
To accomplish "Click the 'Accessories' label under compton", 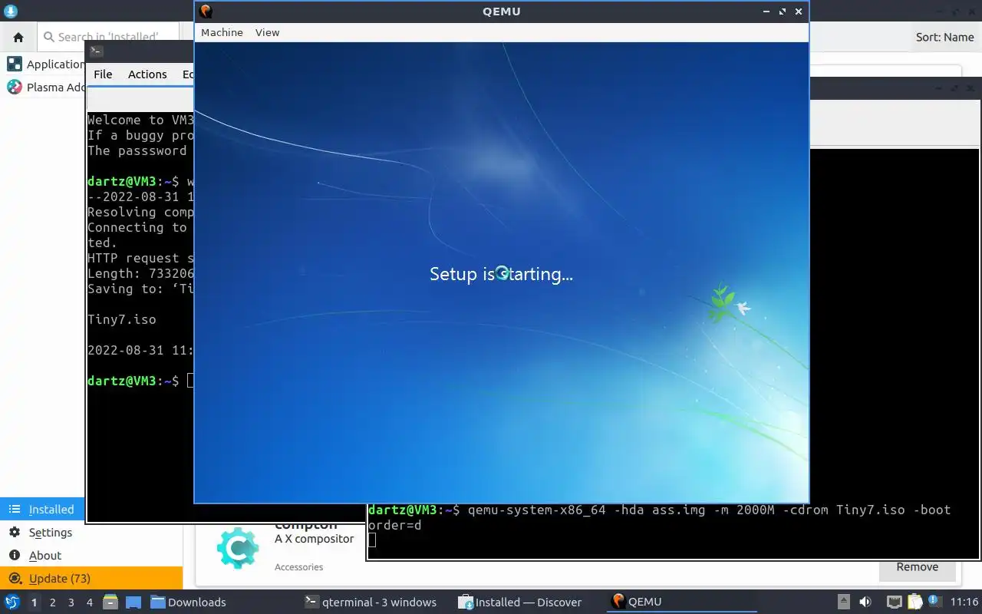I will (x=298, y=567).
